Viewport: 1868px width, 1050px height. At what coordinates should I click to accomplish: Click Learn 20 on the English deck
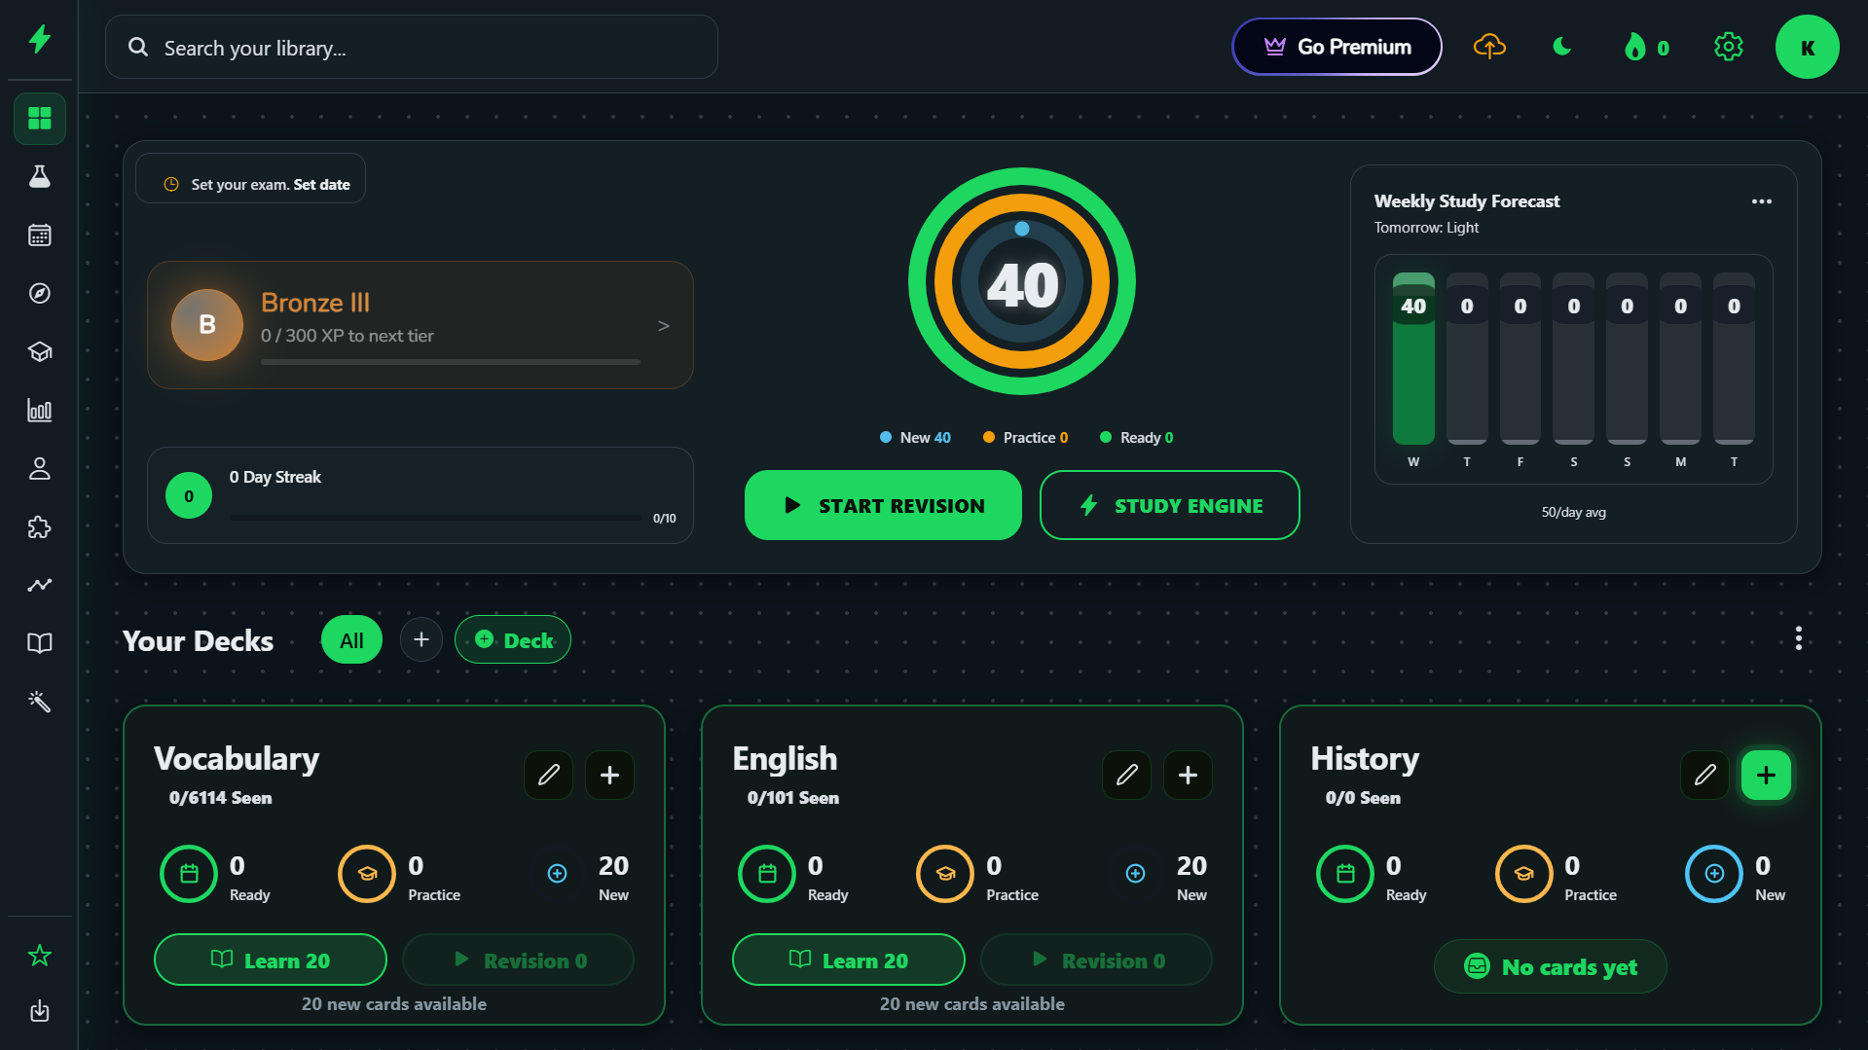[849, 960]
